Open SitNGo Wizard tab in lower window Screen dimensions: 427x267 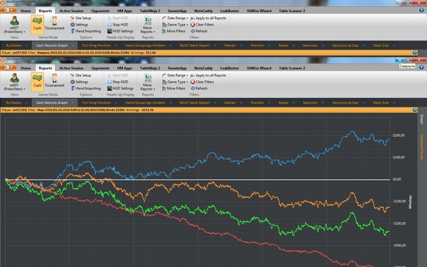[x=259, y=68]
